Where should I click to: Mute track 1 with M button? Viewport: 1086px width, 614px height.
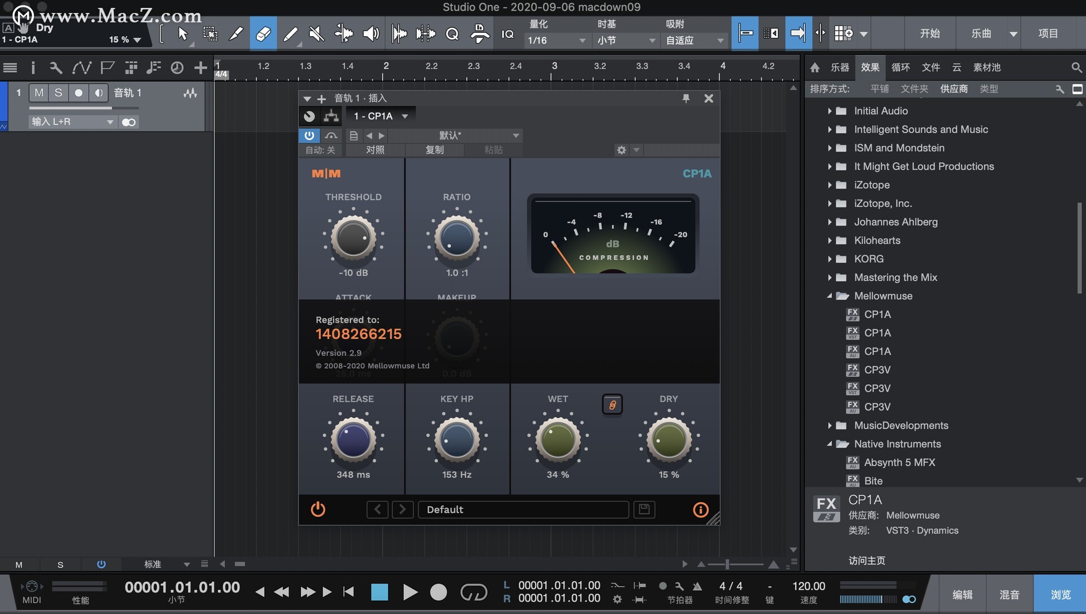38,93
